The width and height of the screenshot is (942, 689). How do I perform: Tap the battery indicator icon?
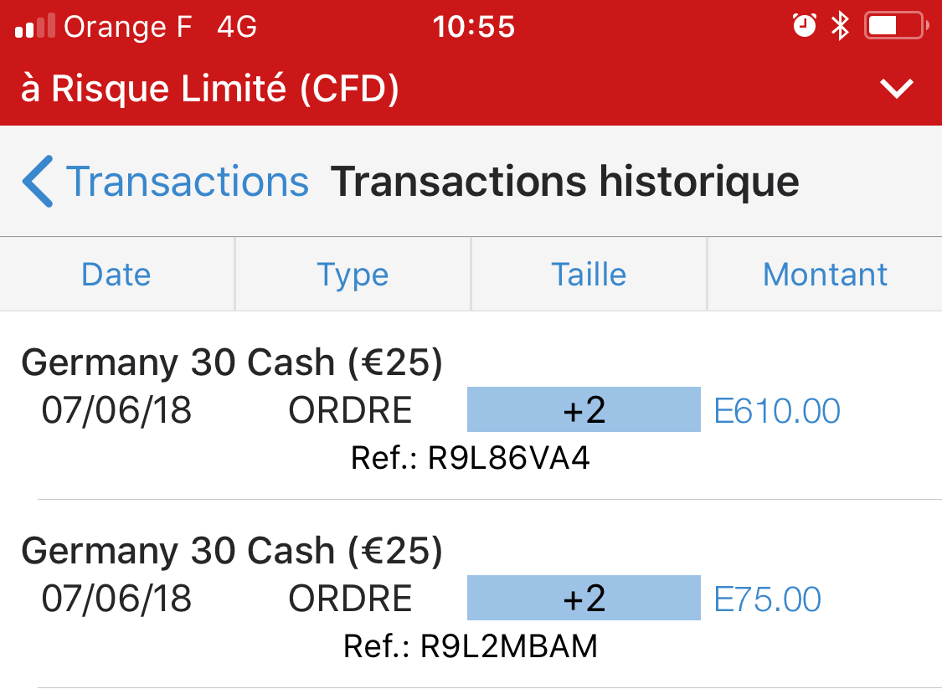click(894, 27)
